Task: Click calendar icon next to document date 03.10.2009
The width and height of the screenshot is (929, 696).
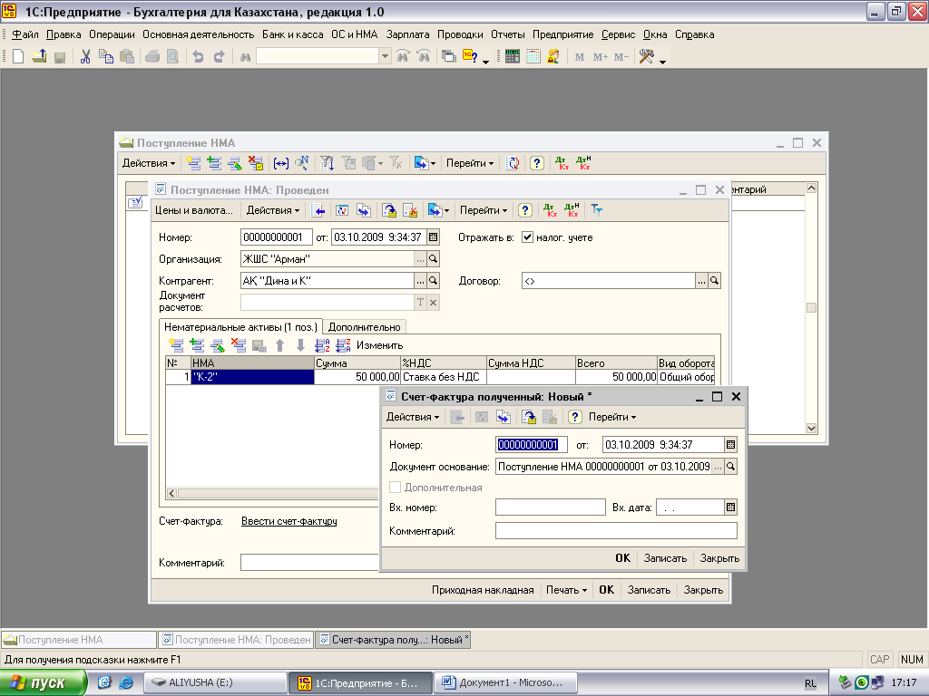Action: coord(433,237)
